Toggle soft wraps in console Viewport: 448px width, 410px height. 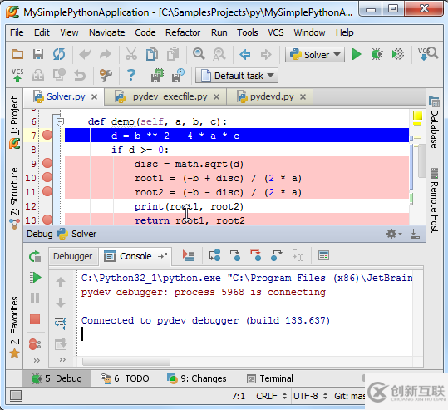coord(61,324)
